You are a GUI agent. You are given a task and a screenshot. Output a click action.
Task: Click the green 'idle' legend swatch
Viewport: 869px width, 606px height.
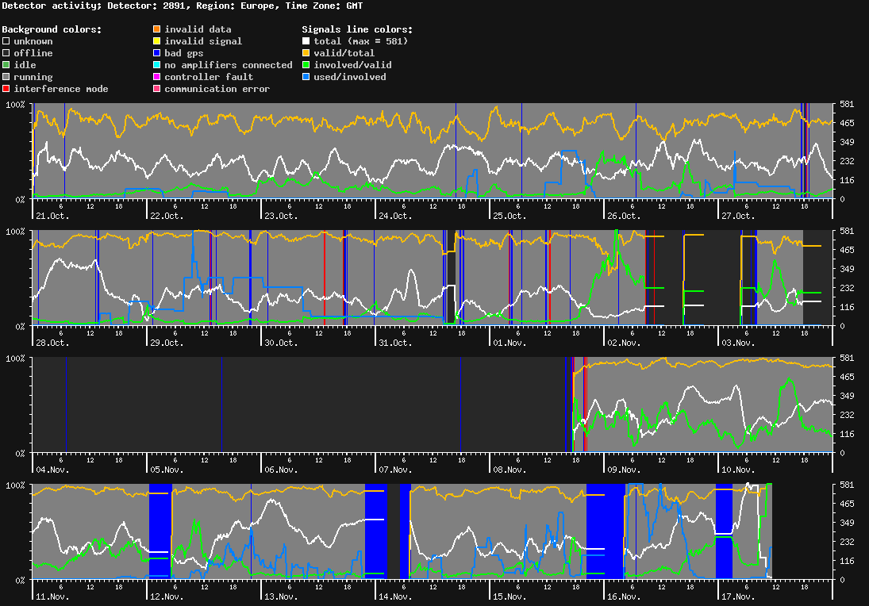point(6,64)
